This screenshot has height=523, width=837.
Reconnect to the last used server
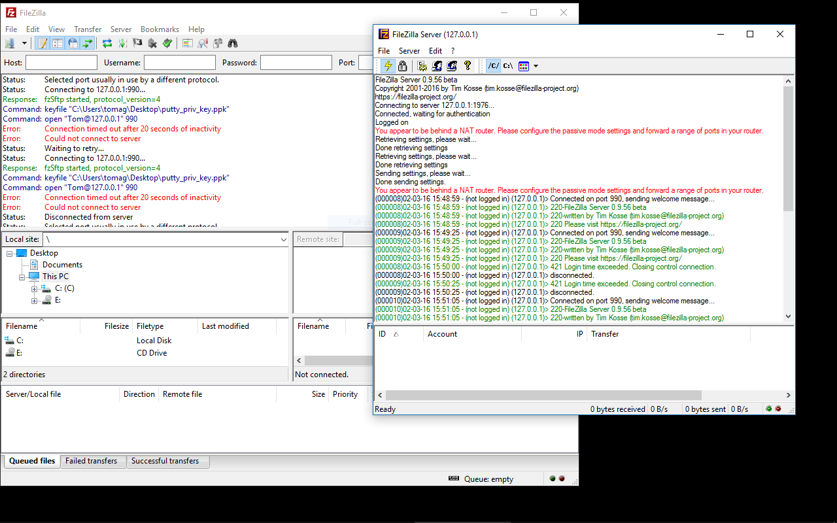click(167, 43)
